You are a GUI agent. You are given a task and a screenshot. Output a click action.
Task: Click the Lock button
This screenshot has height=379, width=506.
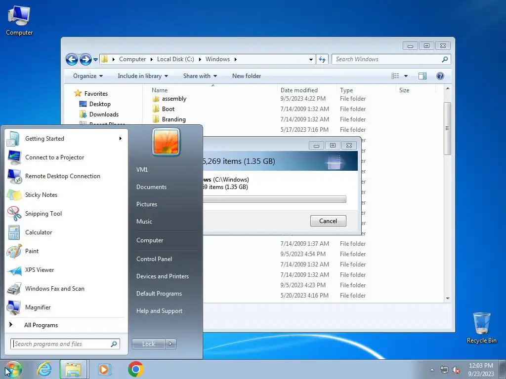point(148,344)
